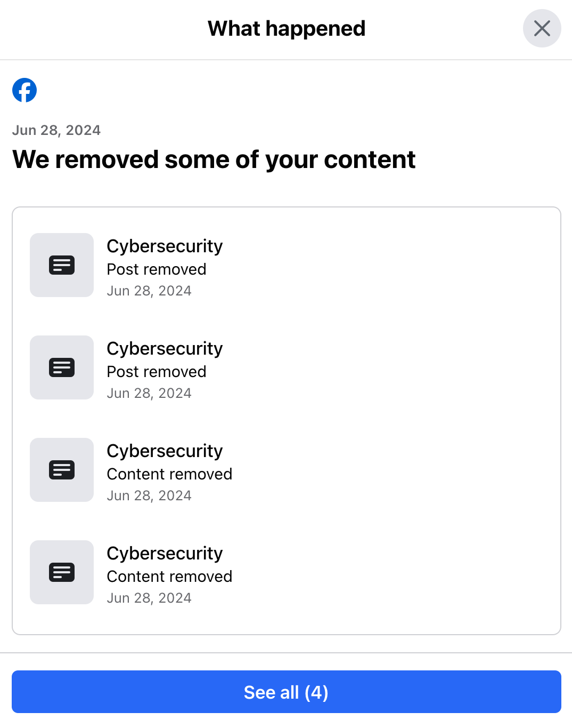Screen dimensions: 572x720
Task: Open the first Cybersecurity Post removed title
Action: (x=165, y=246)
